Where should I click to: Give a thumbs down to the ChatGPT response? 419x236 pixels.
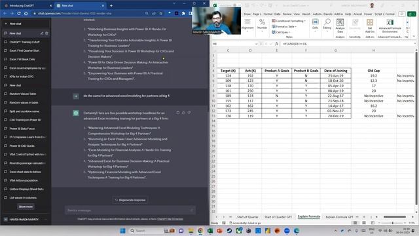[189, 113]
